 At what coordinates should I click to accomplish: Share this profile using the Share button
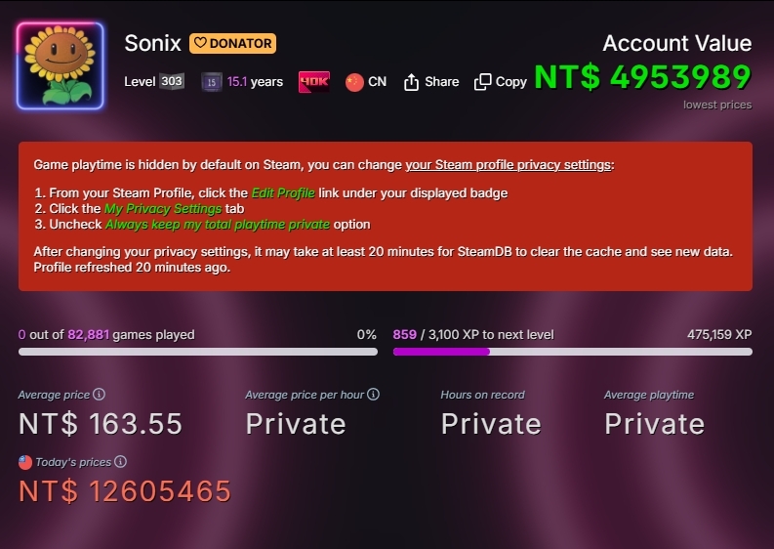(x=430, y=82)
